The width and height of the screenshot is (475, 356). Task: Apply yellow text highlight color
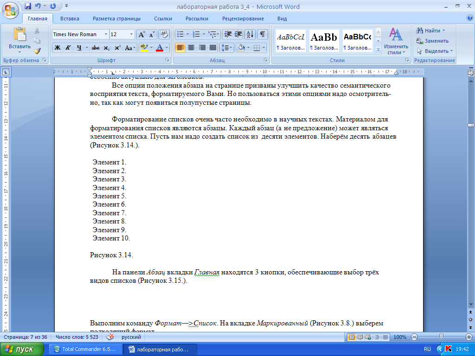[144, 48]
